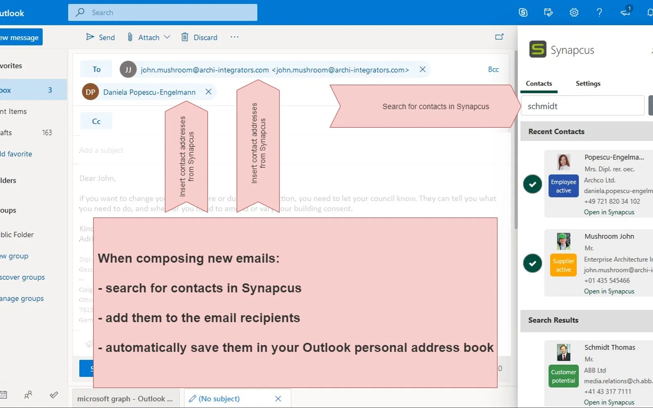This screenshot has height=408, width=653.
Task: Open the Drafts folder showing 163
Action: [x=33, y=133]
